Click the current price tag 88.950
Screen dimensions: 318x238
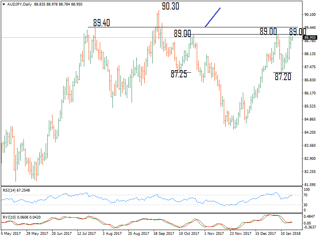point(310,38)
